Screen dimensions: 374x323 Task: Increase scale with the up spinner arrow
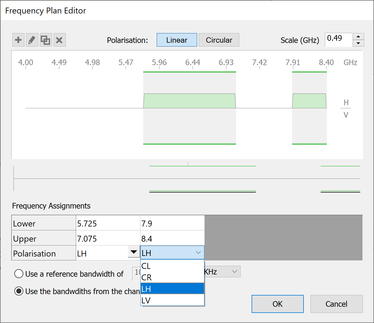pos(358,36)
